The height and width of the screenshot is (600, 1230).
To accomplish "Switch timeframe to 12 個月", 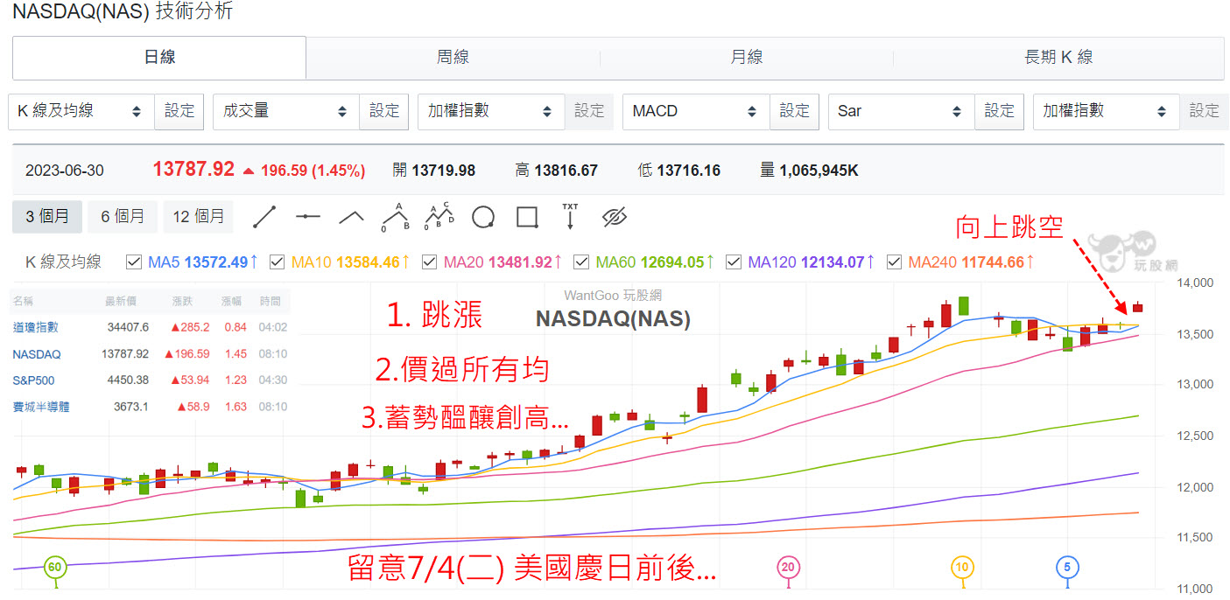I will pos(199,216).
